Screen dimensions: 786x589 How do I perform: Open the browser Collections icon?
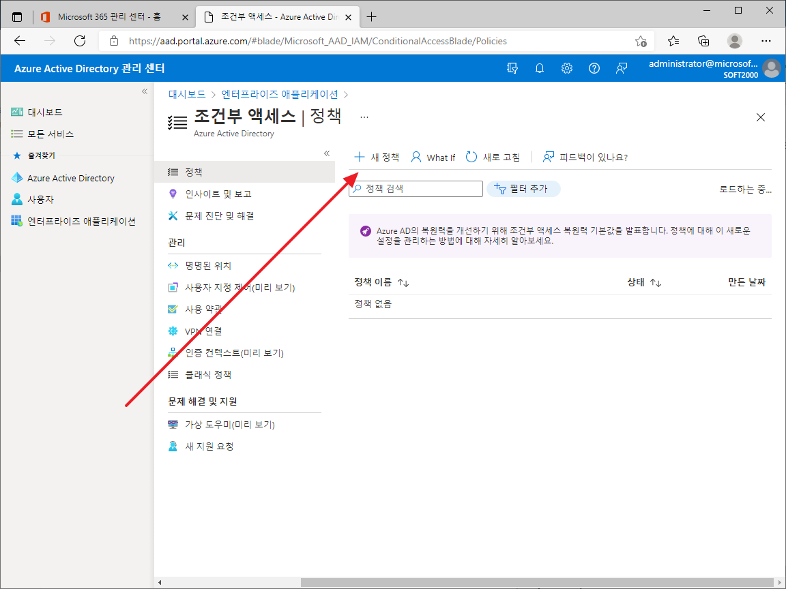point(704,41)
